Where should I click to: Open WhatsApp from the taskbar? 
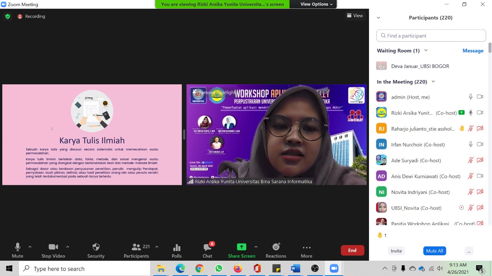[218, 269]
